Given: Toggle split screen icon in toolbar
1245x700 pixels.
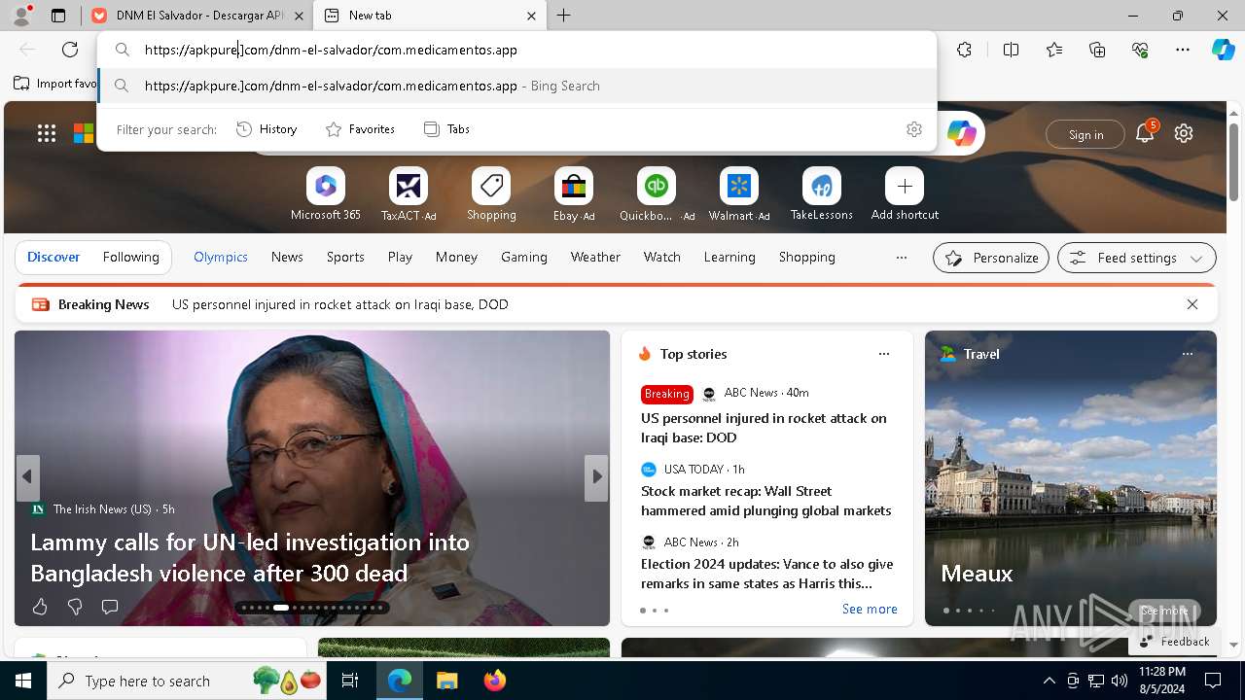Looking at the screenshot, I should tap(1011, 50).
